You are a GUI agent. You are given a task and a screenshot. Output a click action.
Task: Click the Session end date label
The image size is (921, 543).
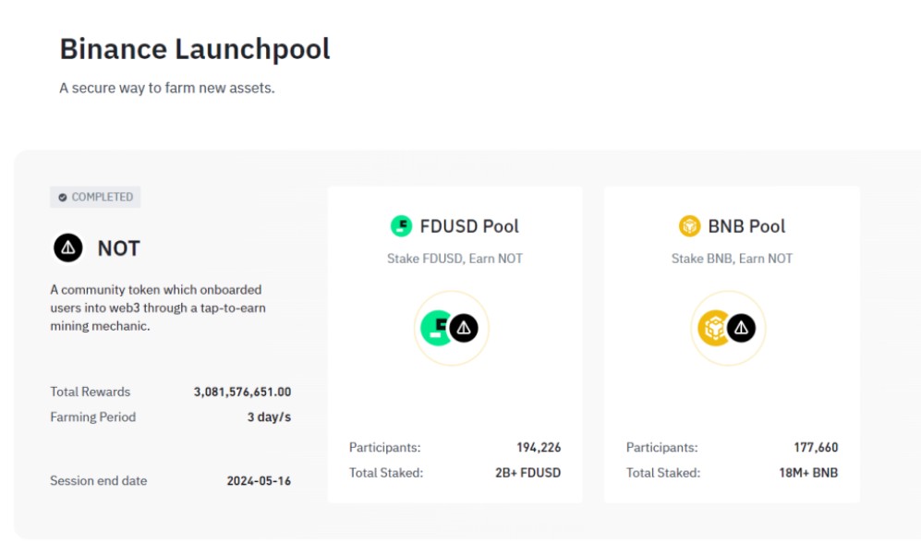click(99, 481)
